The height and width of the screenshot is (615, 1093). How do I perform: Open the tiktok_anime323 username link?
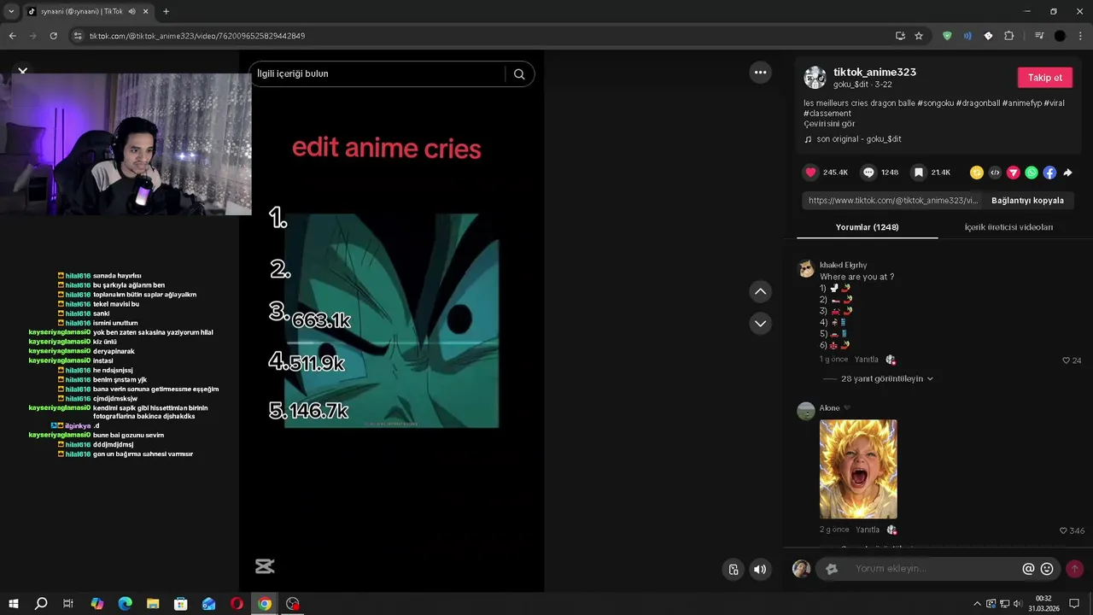[874, 73]
